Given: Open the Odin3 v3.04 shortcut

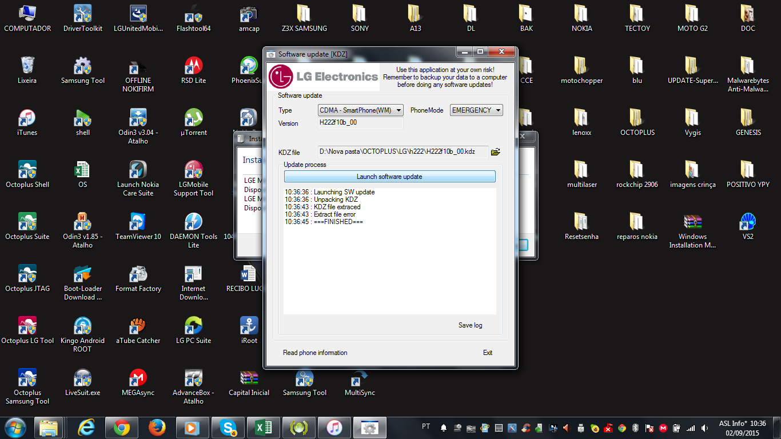Looking at the screenshot, I should [x=138, y=126].
